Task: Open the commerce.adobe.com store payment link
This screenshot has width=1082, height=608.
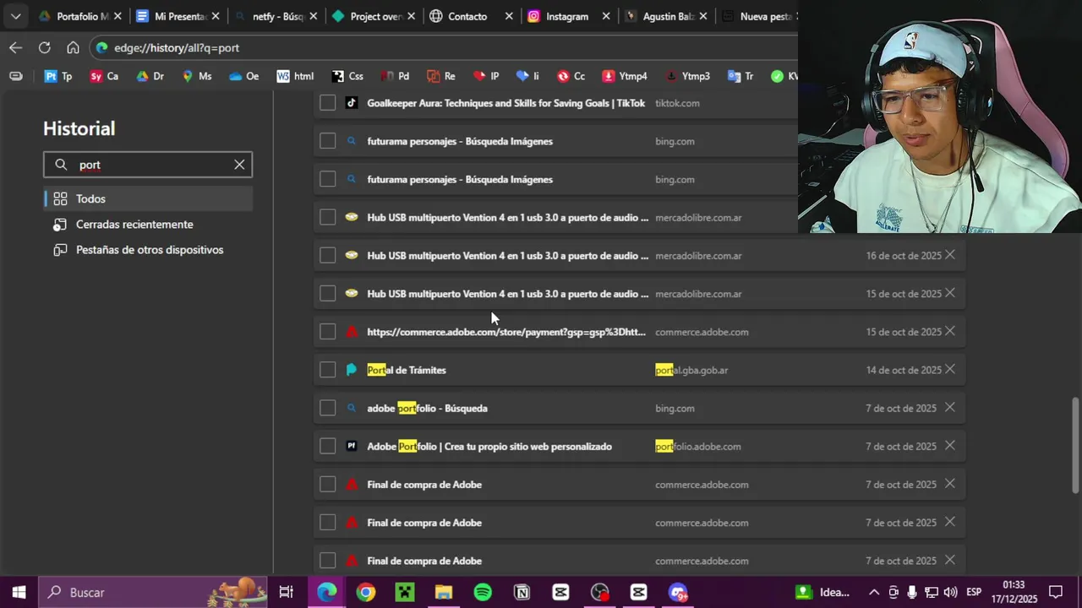Action: pos(506,332)
